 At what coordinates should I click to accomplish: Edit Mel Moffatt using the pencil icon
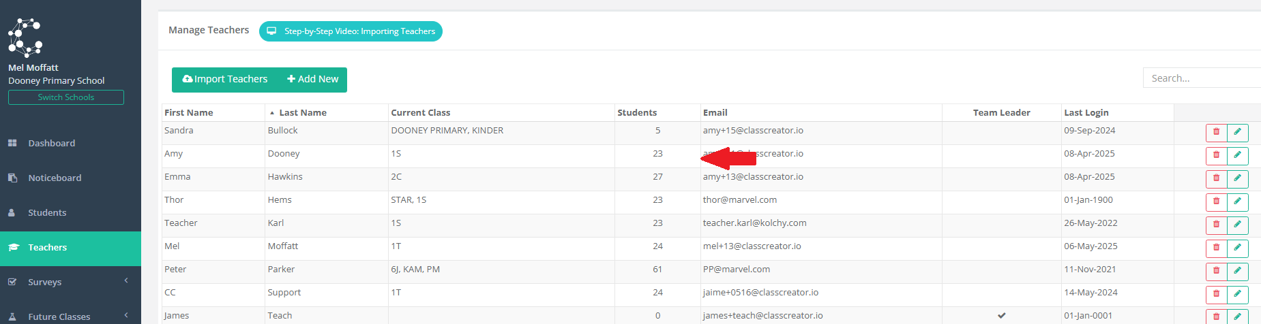click(1238, 248)
